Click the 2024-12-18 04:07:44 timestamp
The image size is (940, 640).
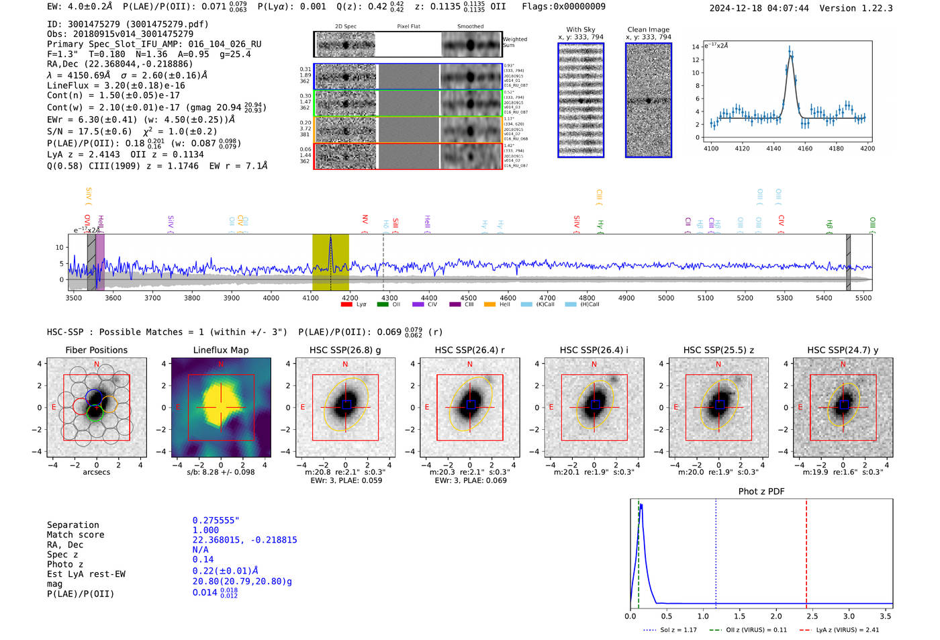click(759, 8)
